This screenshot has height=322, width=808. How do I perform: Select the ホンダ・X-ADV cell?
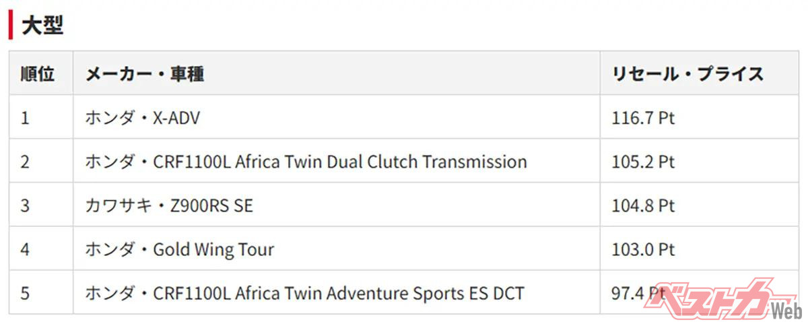pyautogui.click(x=143, y=118)
